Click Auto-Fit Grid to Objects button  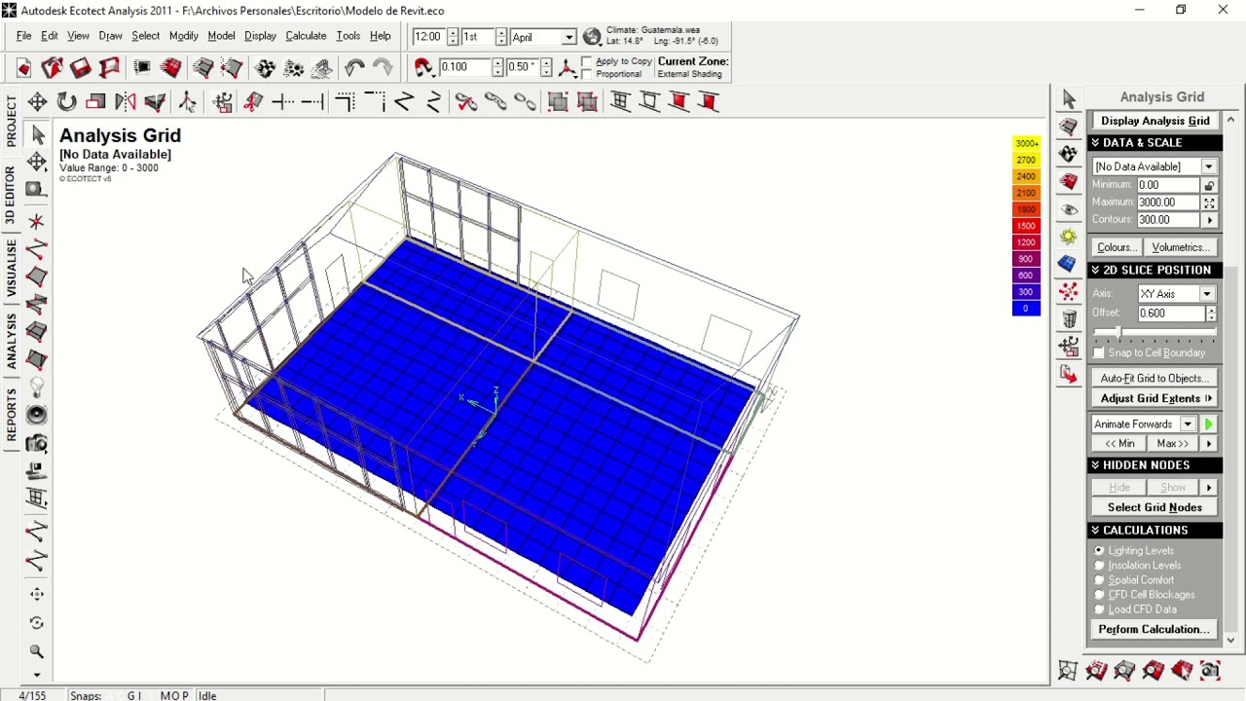[x=1154, y=379]
